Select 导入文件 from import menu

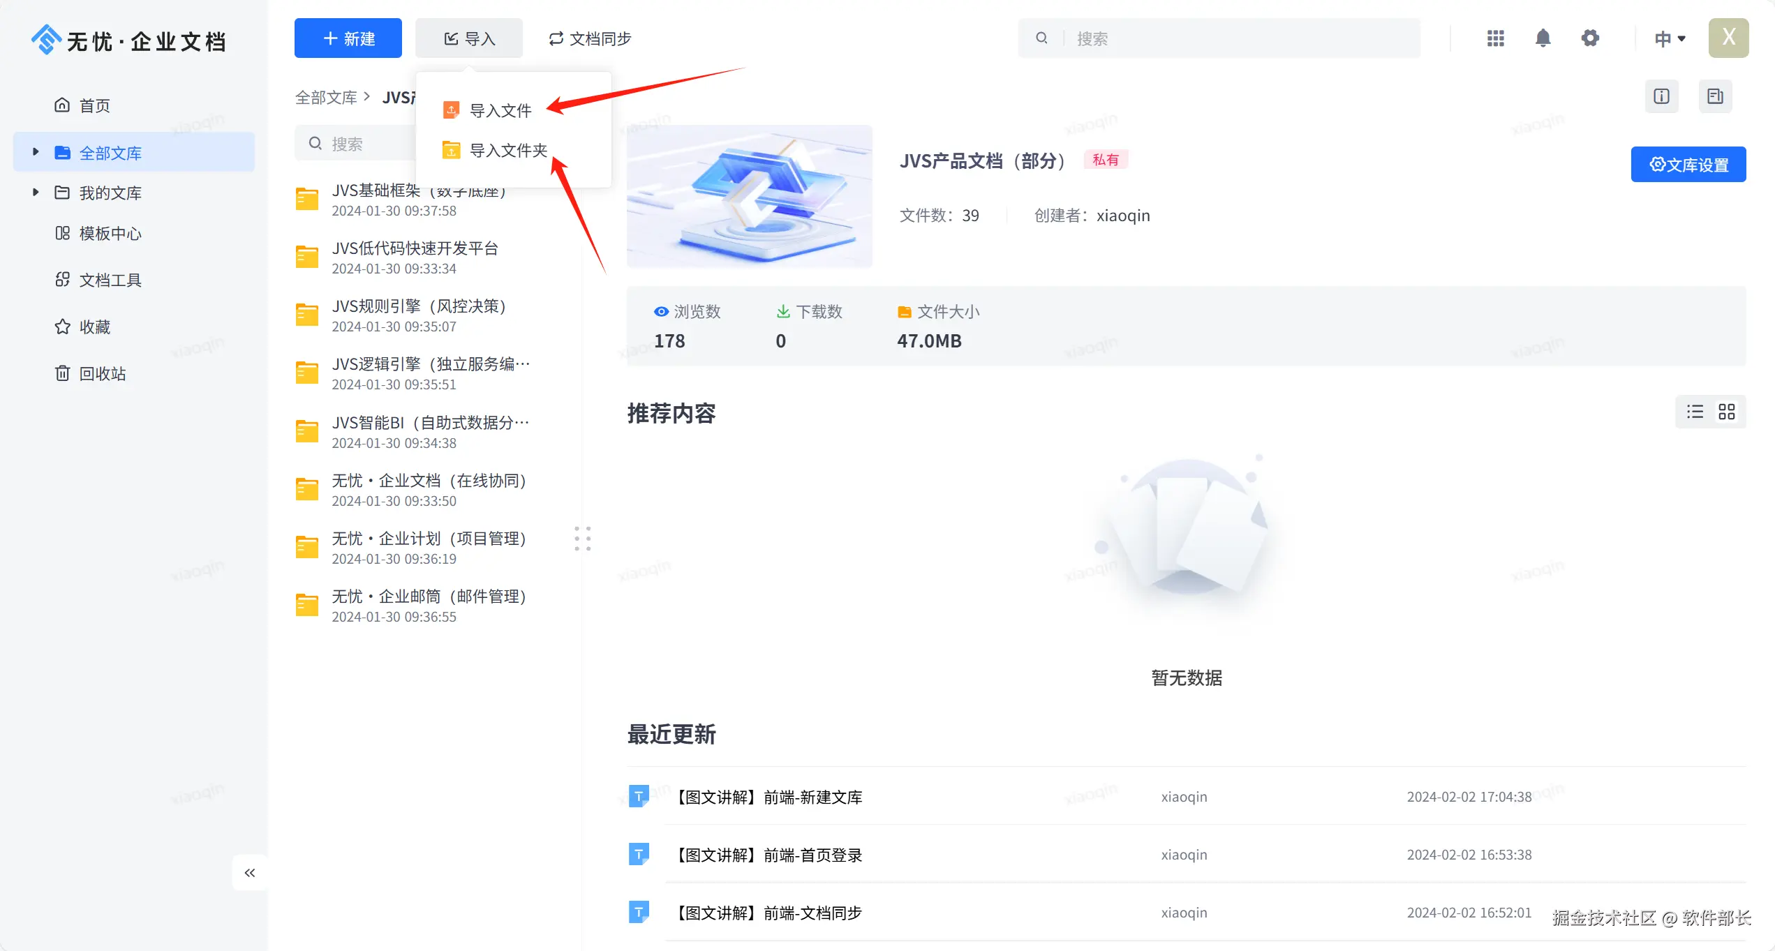[x=500, y=110]
